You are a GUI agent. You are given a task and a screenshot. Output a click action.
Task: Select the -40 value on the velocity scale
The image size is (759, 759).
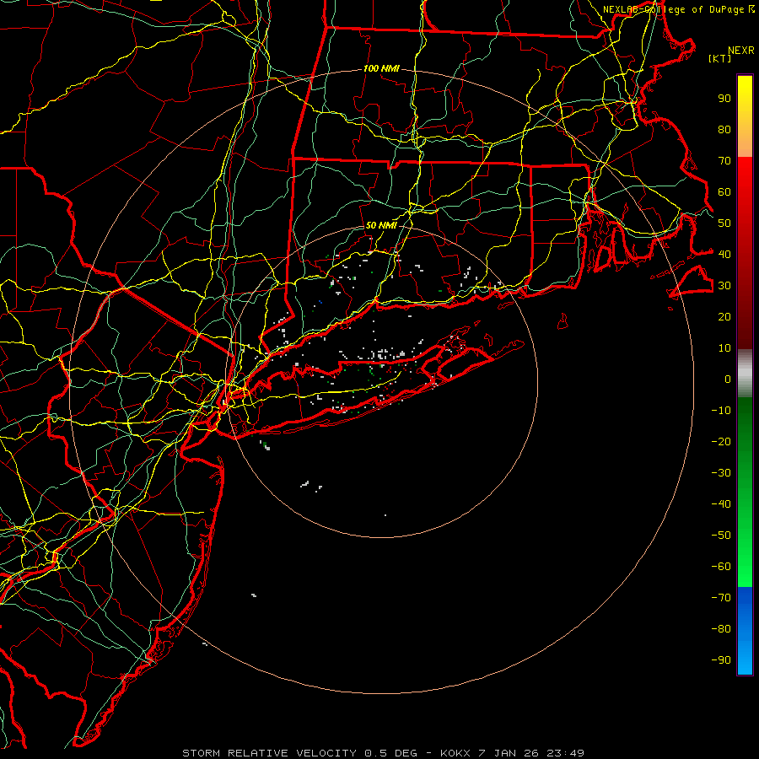(721, 504)
